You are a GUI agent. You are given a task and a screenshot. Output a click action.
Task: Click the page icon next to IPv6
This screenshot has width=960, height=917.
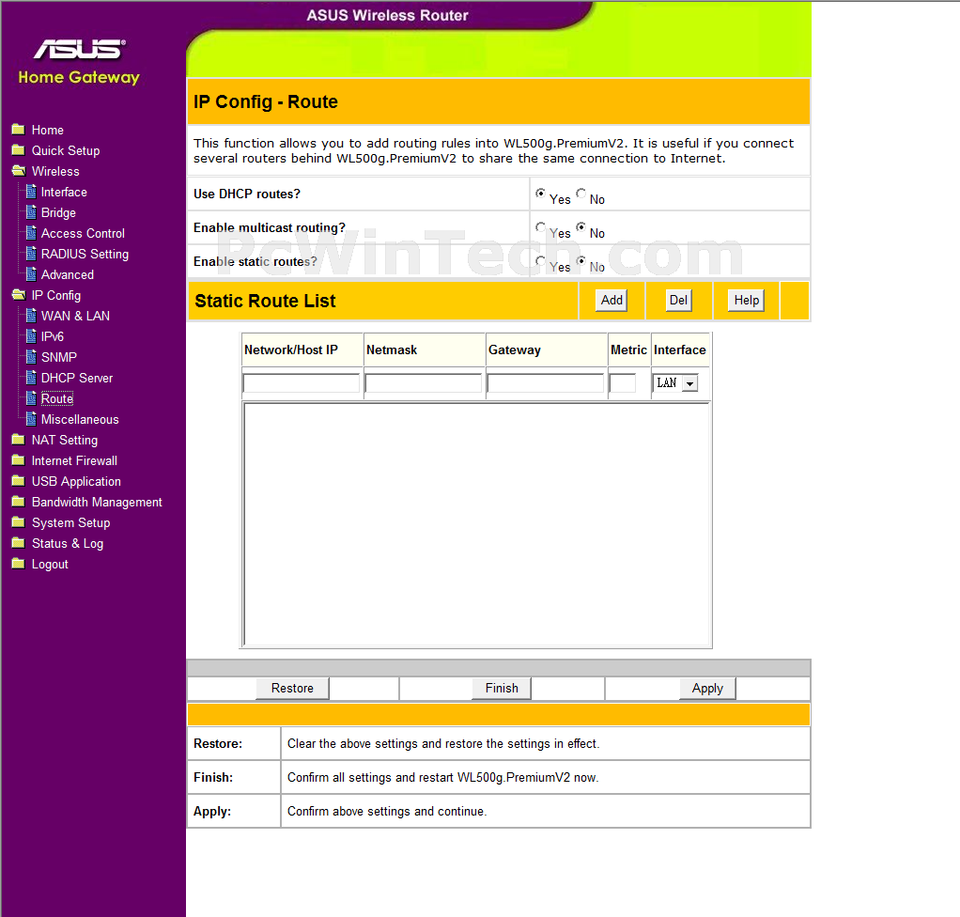(31, 336)
